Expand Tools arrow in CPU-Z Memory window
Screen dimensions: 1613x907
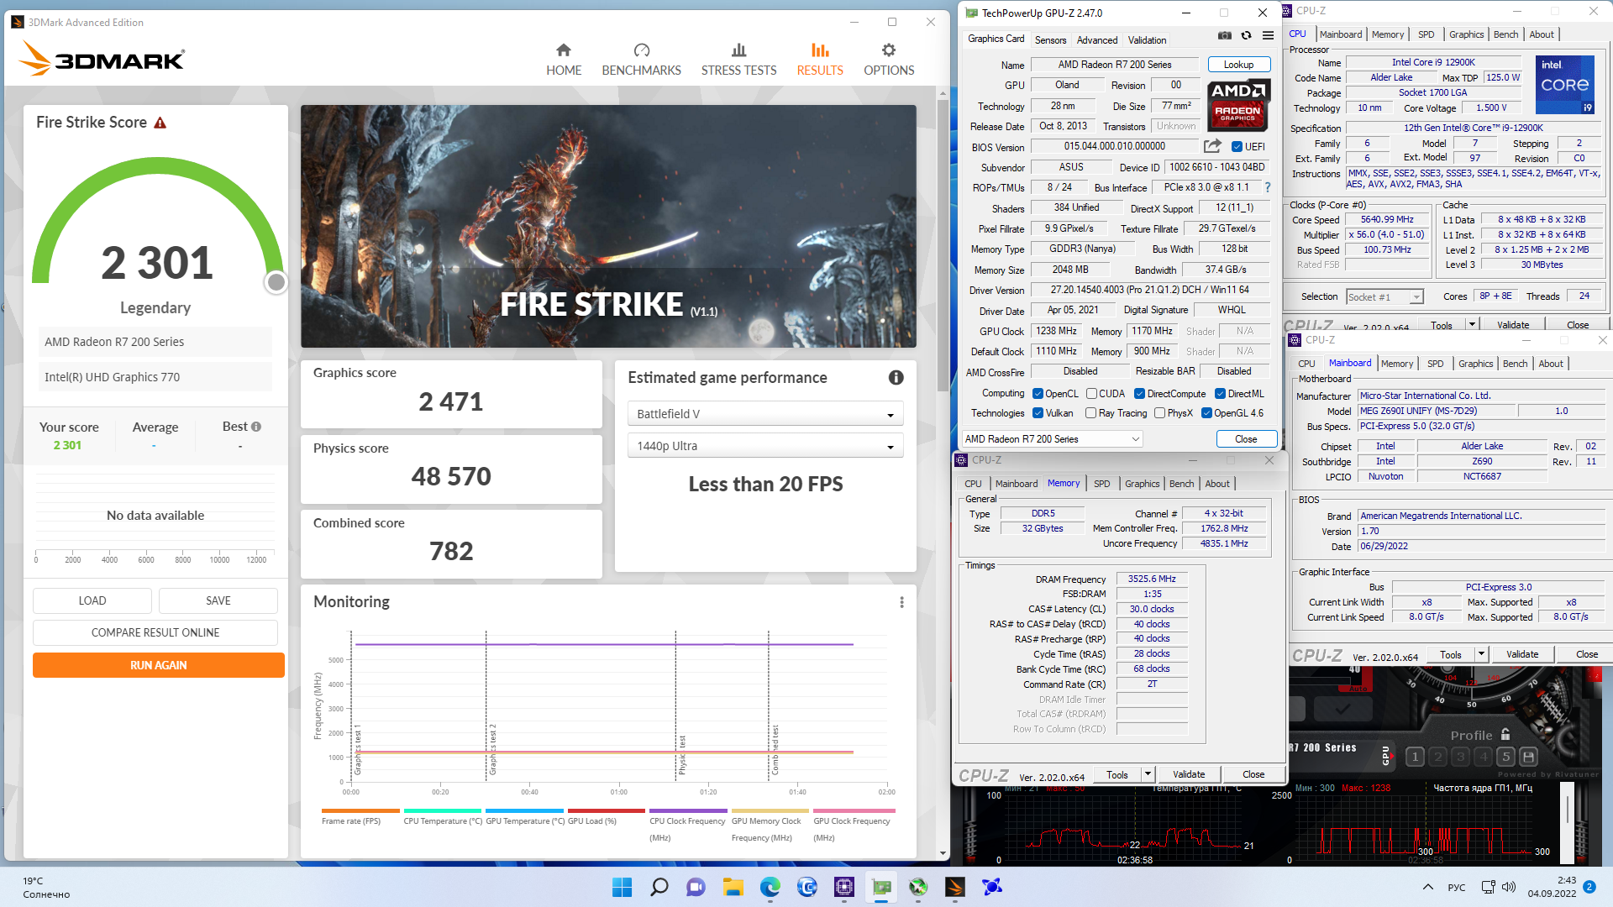click(x=1148, y=774)
